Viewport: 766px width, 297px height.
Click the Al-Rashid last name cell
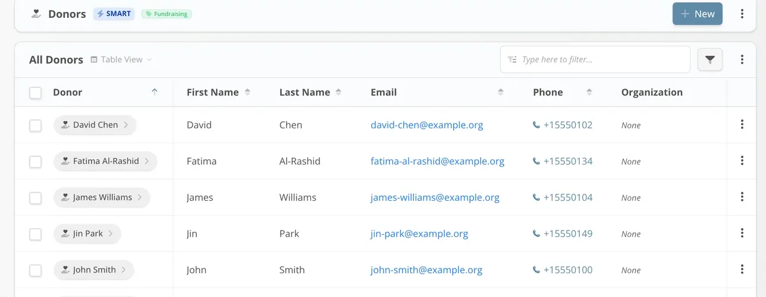click(300, 161)
